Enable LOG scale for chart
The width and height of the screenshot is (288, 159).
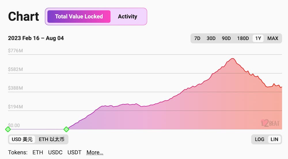tap(259, 139)
